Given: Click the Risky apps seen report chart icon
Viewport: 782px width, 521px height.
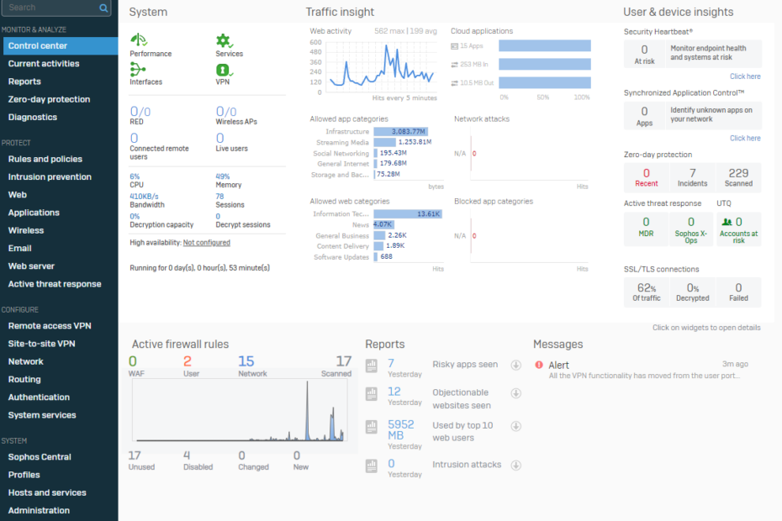Looking at the screenshot, I should click(x=372, y=366).
